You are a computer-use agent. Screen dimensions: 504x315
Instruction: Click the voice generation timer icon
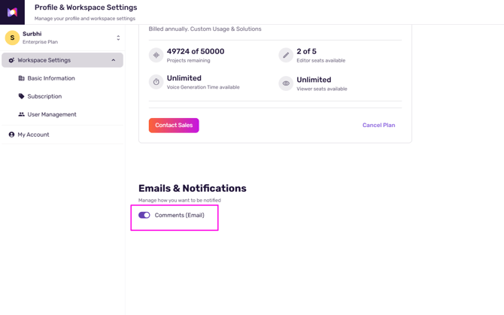[156, 82]
